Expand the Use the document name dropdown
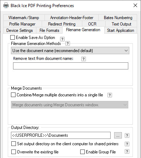This screenshot has height=158, width=141. pos(70,51)
